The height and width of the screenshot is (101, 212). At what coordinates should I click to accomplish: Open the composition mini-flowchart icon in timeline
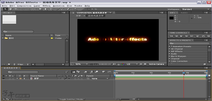coord(67,72)
